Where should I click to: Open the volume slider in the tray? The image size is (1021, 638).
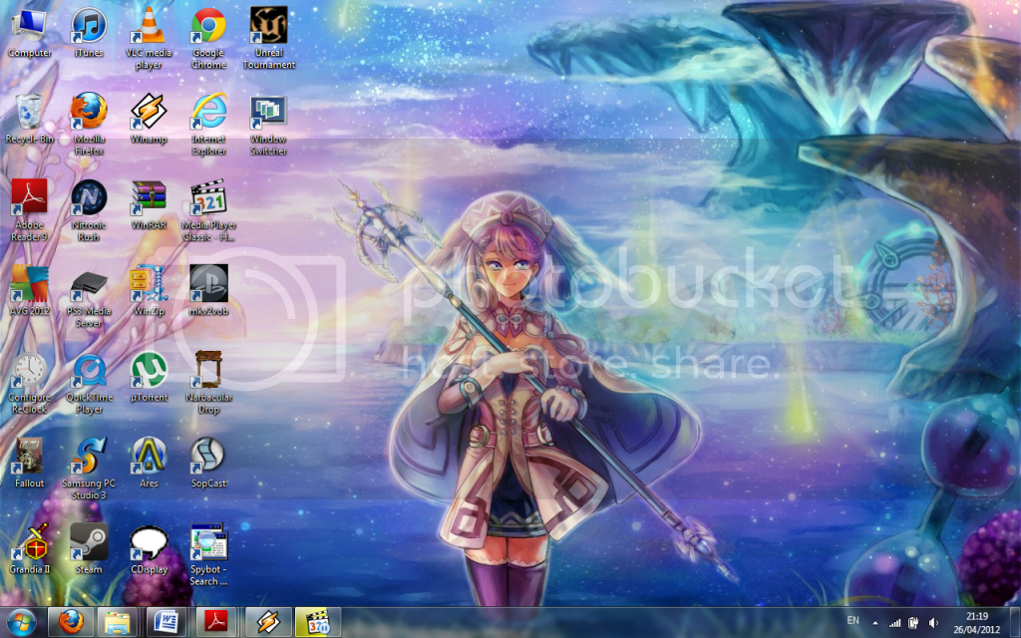[933, 622]
